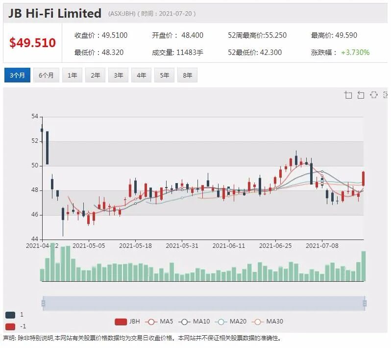Click the JB Hi-Fi Limited title
This screenshot has height=348, width=391.
click(x=55, y=13)
